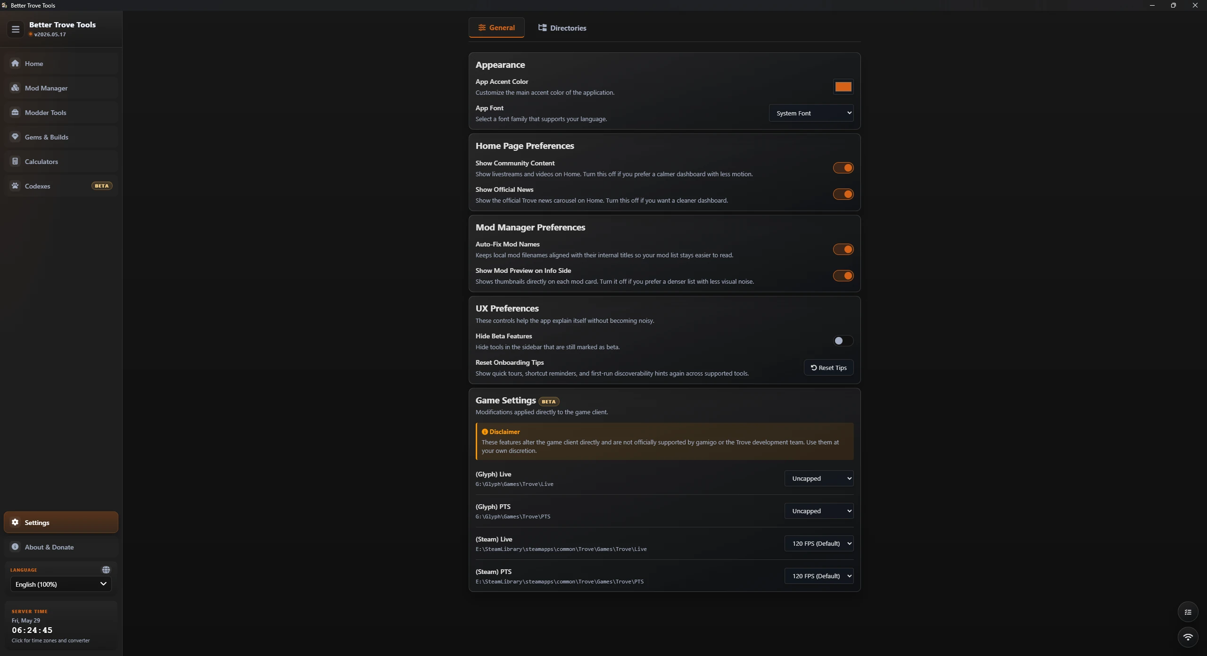Open the Settings sidebar entry
This screenshot has height=656, width=1207.
(x=61, y=522)
